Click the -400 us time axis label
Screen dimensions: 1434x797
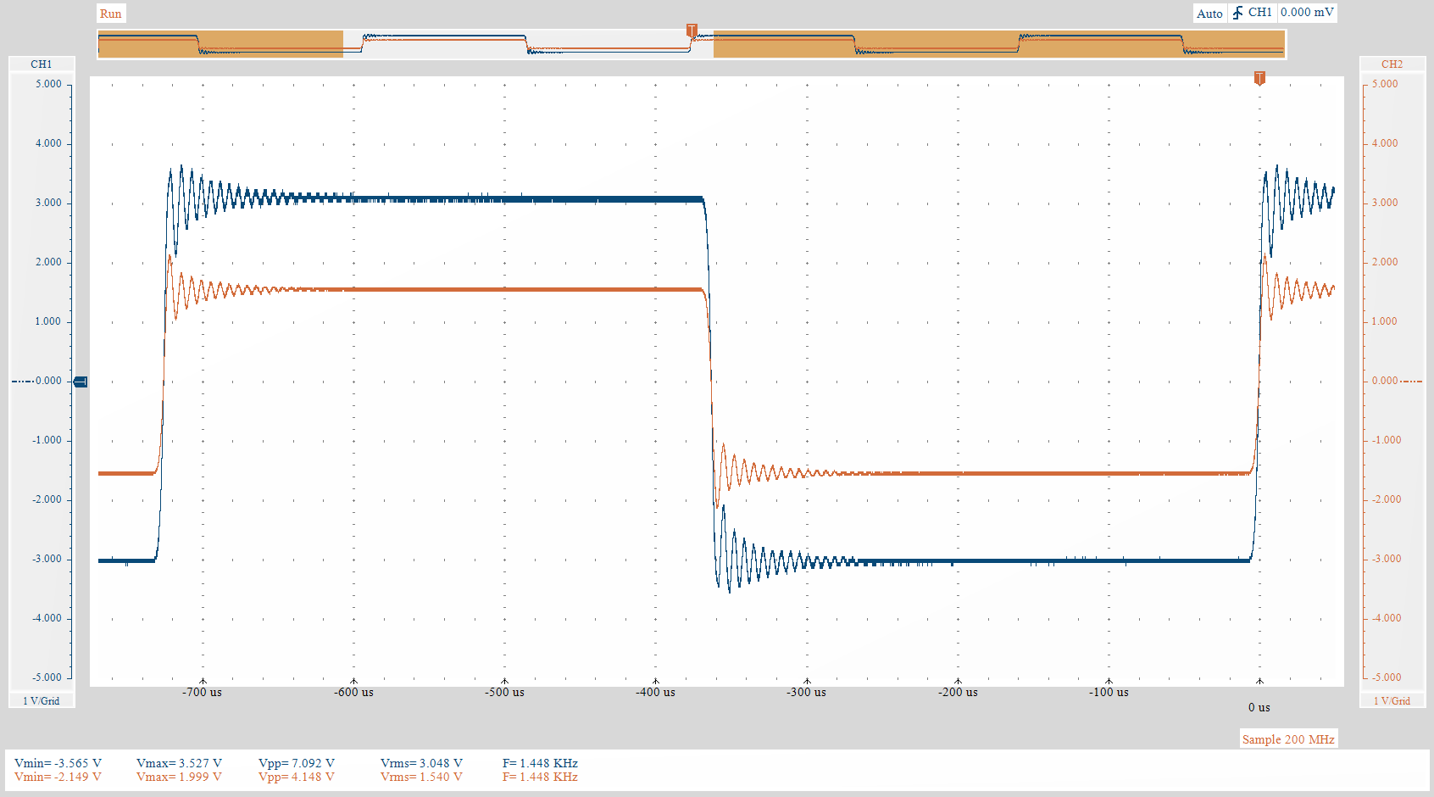click(655, 693)
